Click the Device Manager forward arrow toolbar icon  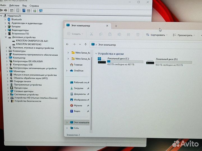pos(6,10)
